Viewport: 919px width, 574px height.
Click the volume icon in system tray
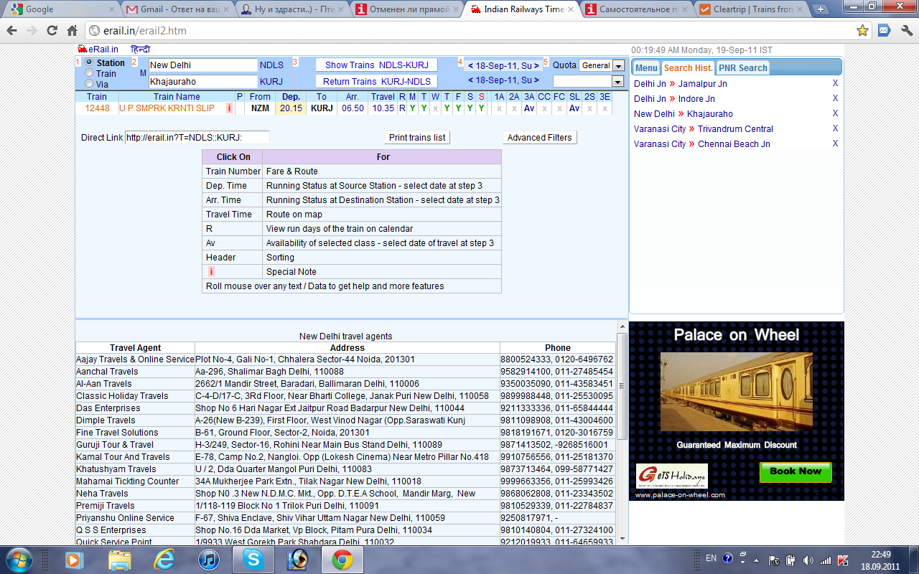pyautogui.click(x=808, y=560)
